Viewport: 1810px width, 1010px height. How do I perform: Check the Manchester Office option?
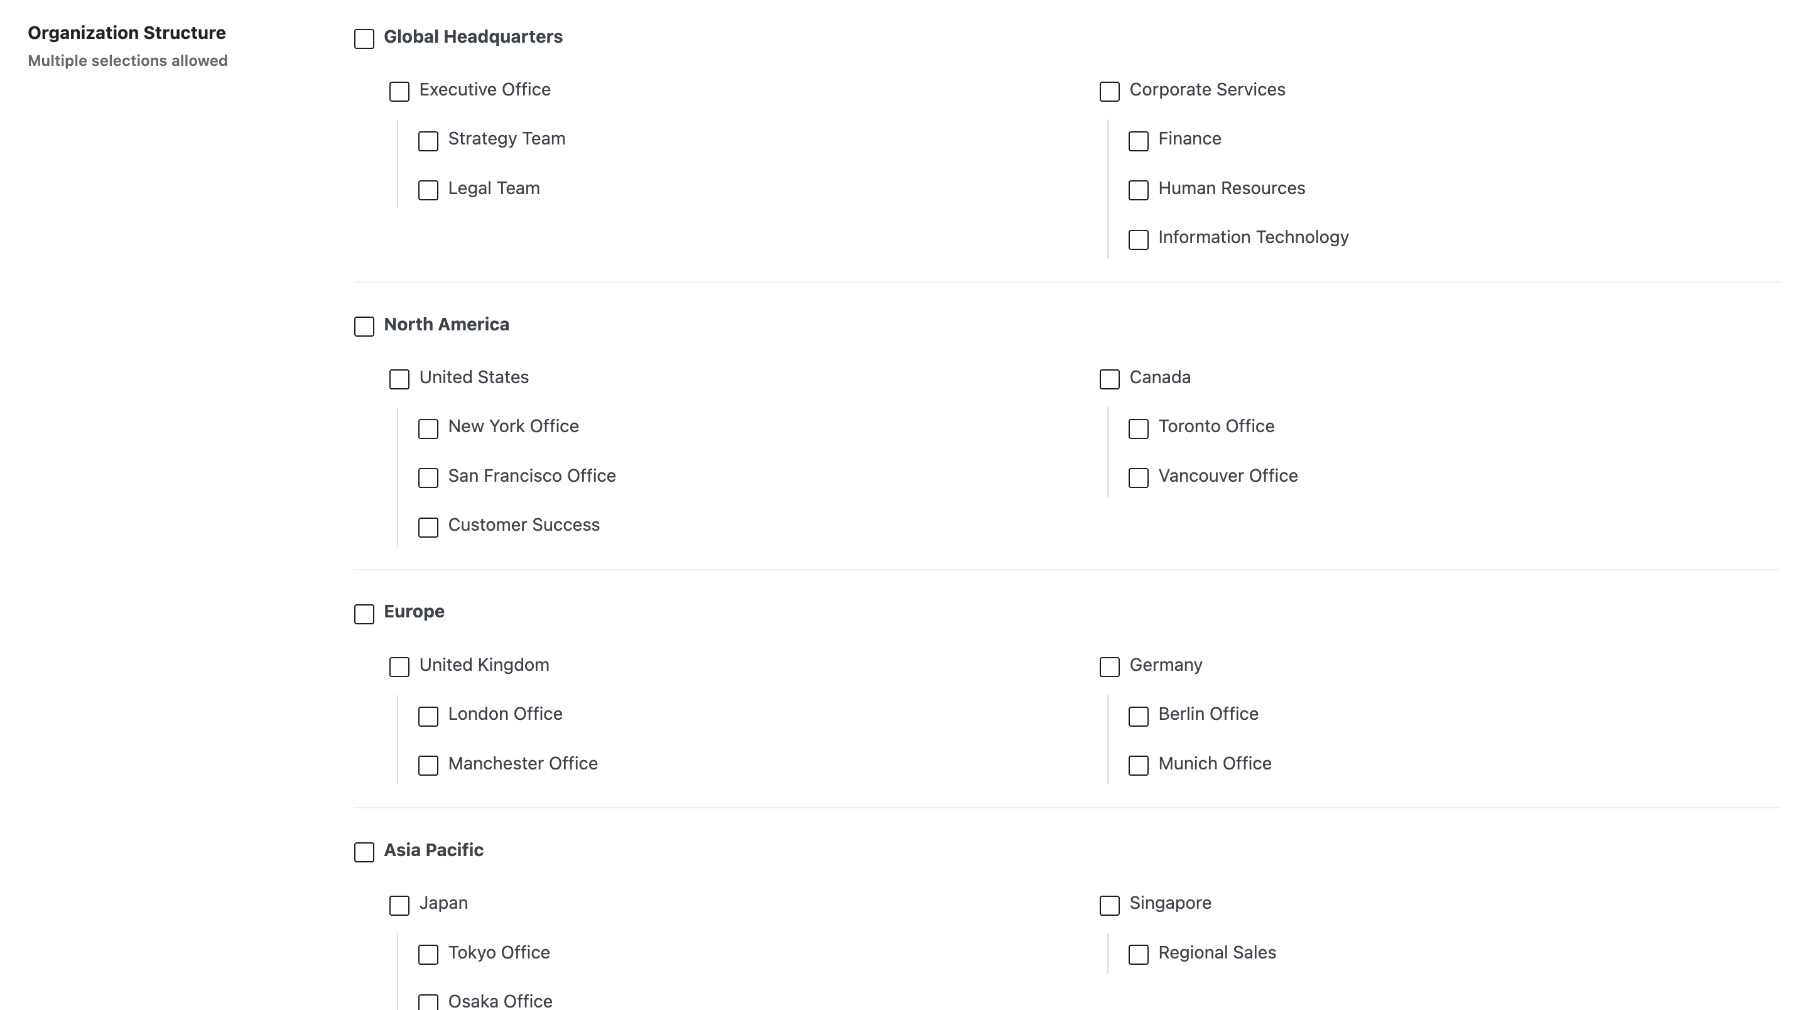(x=428, y=766)
